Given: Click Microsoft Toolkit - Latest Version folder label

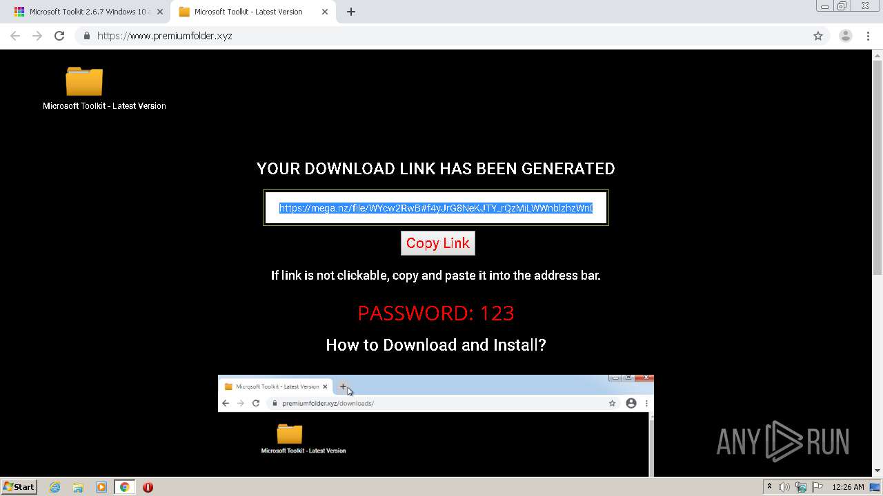Looking at the screenshot, I should [x=104, y=106].
